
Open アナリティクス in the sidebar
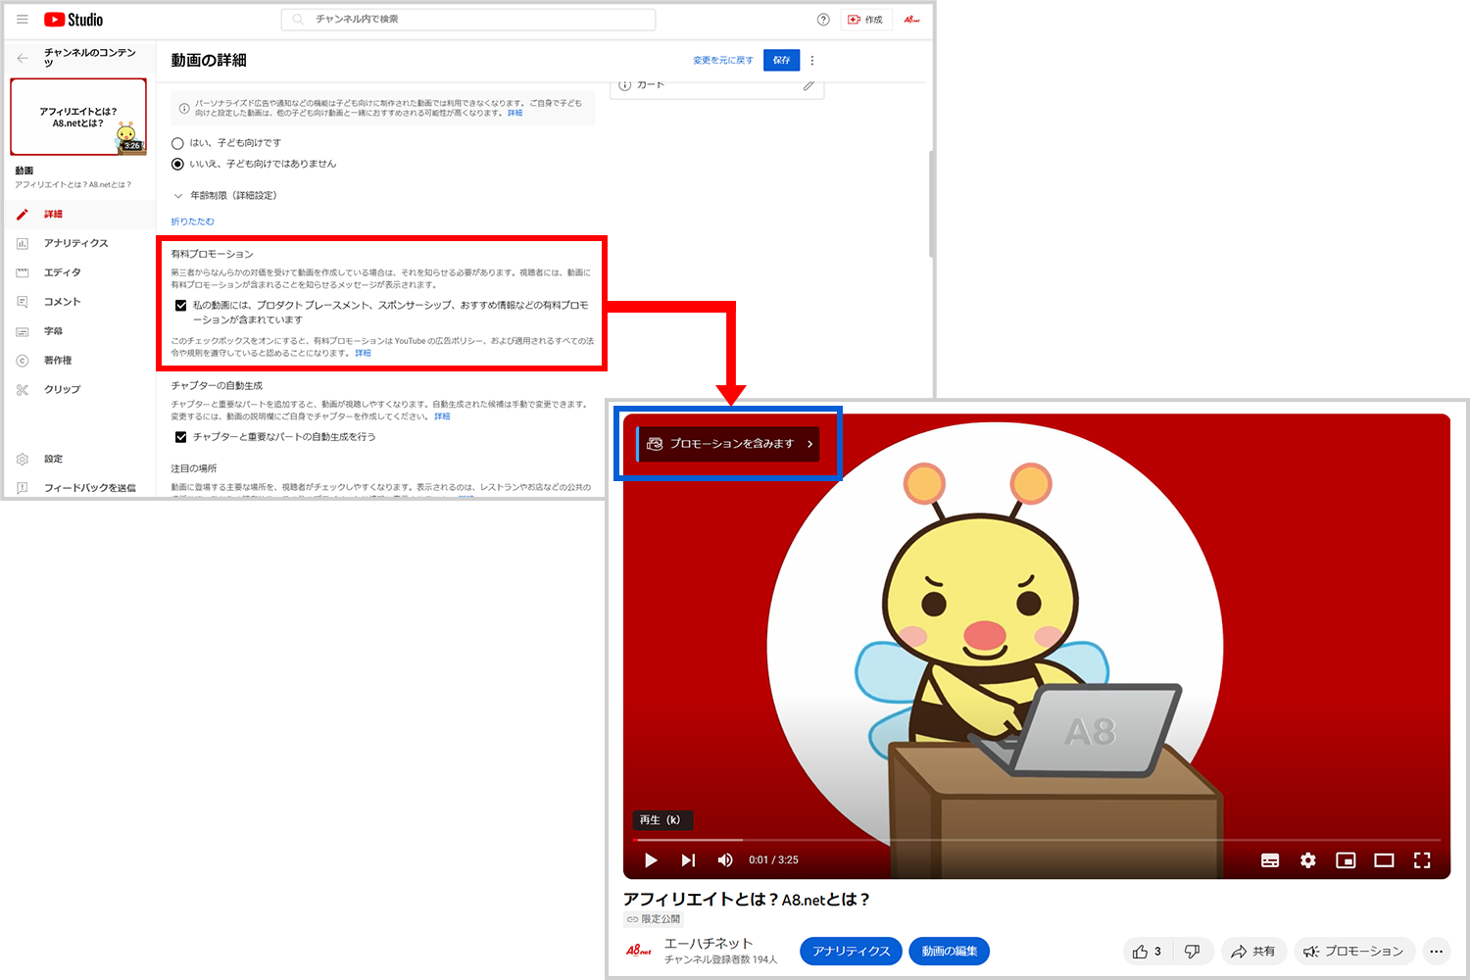75,243
